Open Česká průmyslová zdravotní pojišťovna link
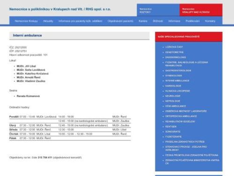Screen dimensions: 234x176 [192, 155]
